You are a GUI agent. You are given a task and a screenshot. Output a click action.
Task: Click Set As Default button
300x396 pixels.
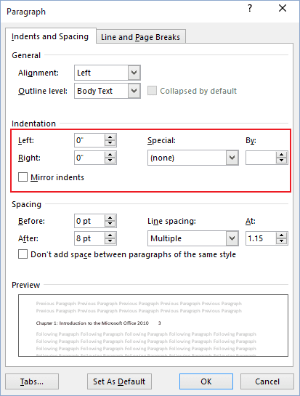pyautogui.click(x=119, y=381)
